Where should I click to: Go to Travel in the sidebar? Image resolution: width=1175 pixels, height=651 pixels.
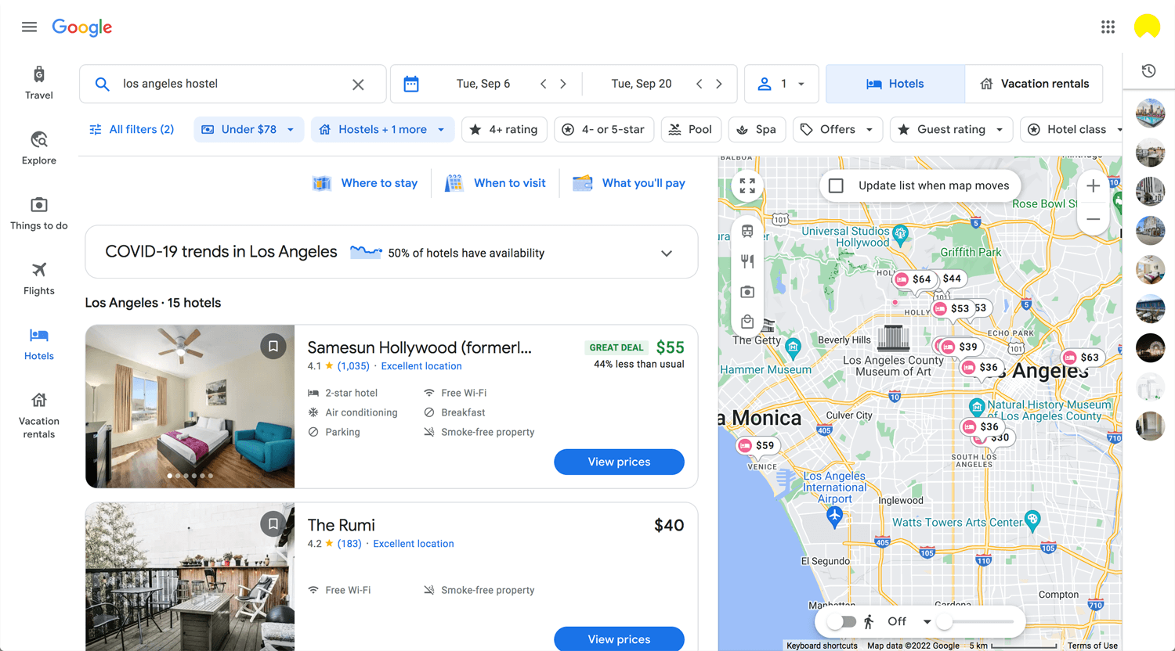tap(39, 83)
